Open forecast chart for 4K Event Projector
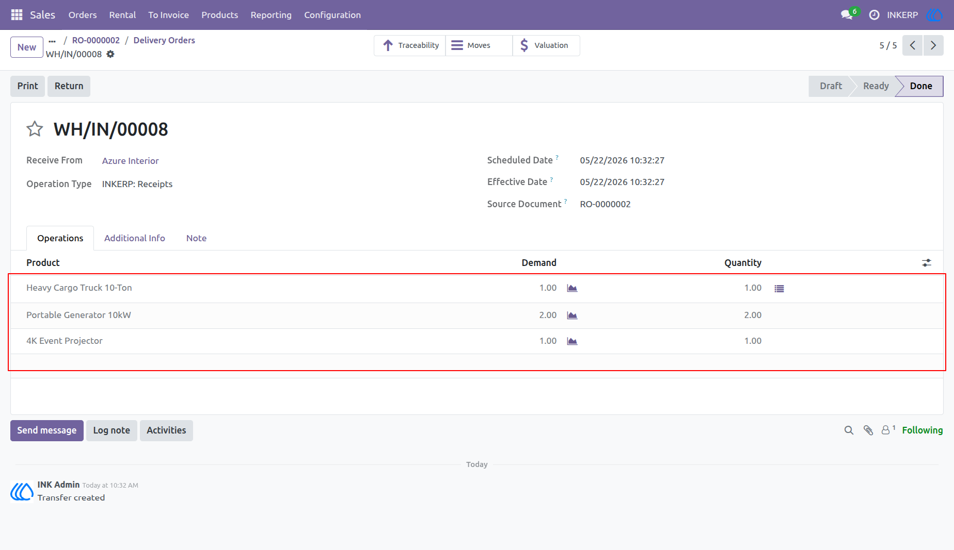Screen dimensions: 954x550 pos(572,341)
